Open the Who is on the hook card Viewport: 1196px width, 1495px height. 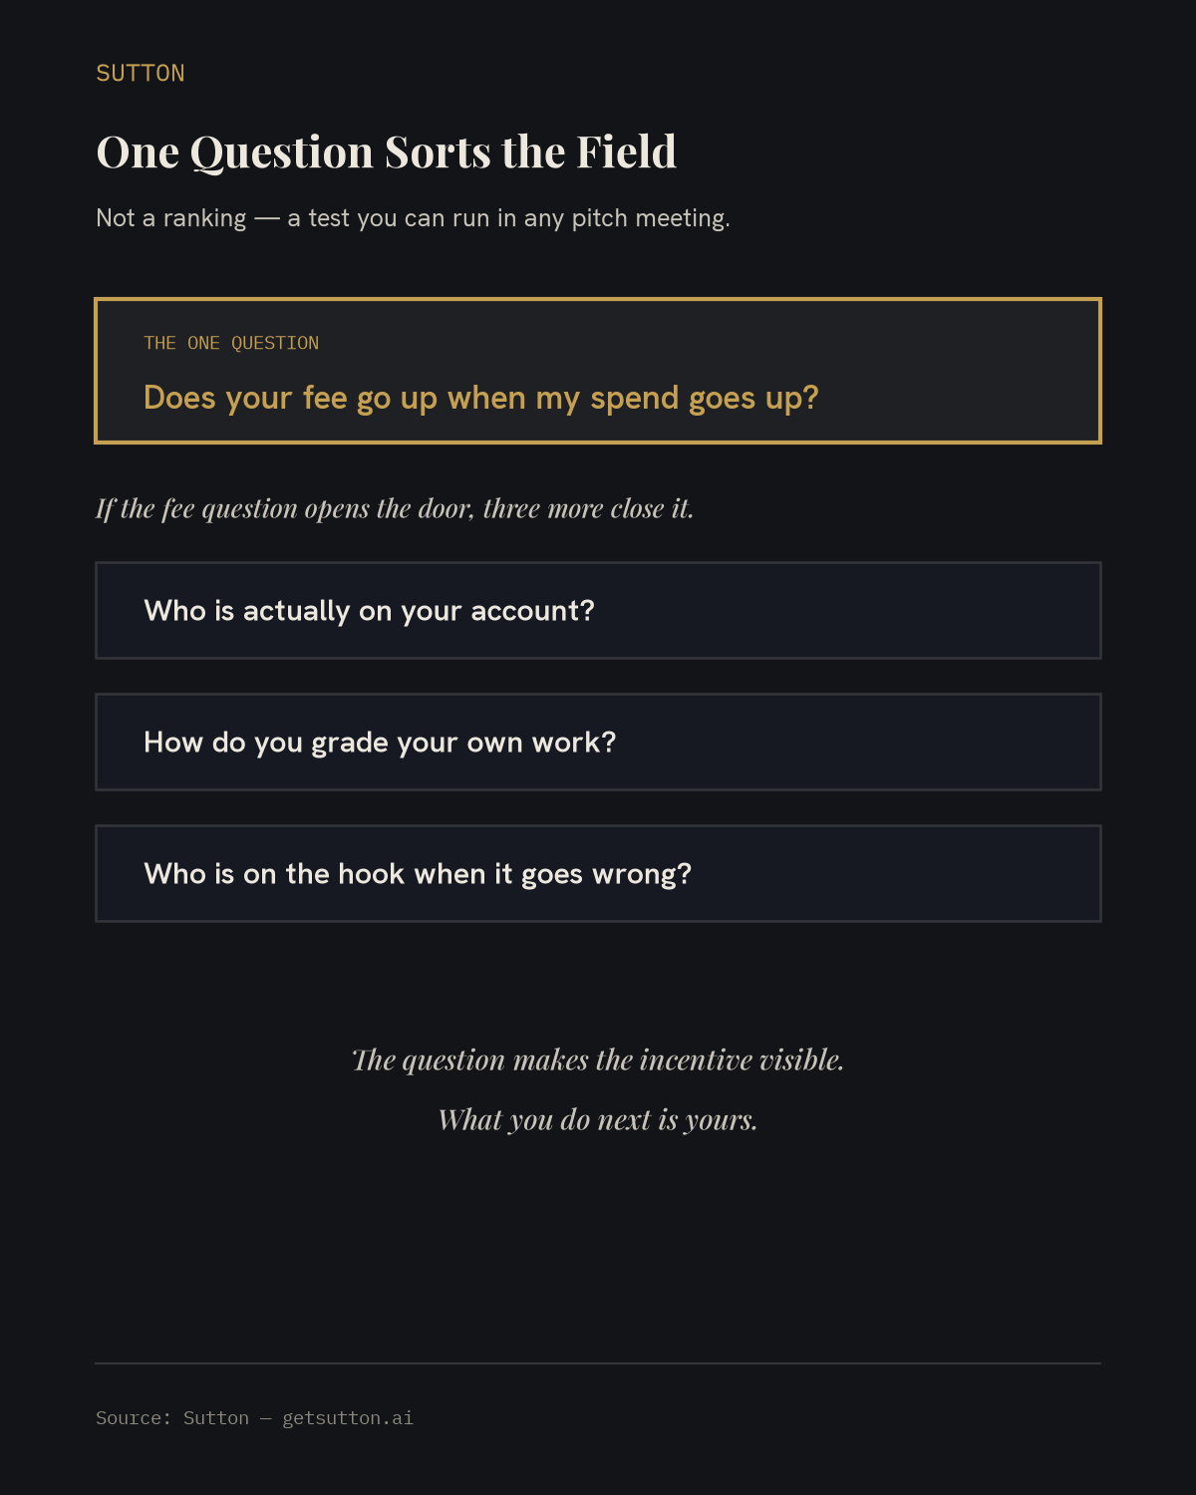[598, 874]
